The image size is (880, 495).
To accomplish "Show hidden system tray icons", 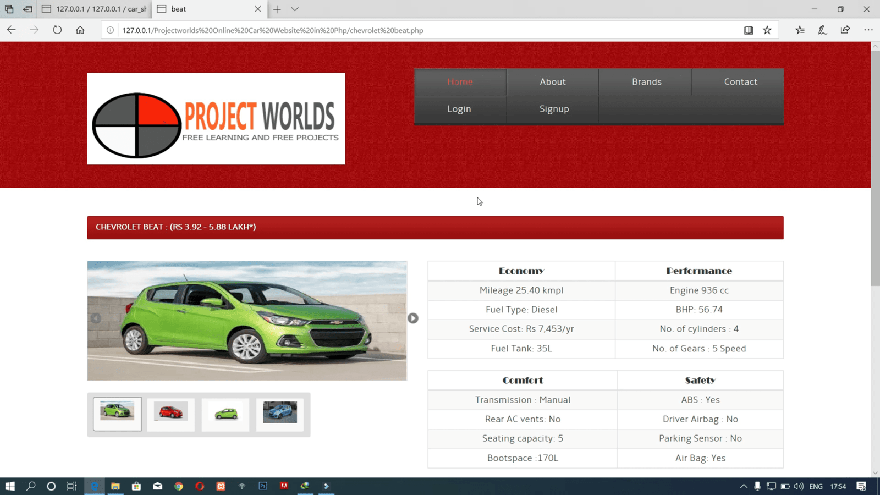I will click(x=744, y=486).
